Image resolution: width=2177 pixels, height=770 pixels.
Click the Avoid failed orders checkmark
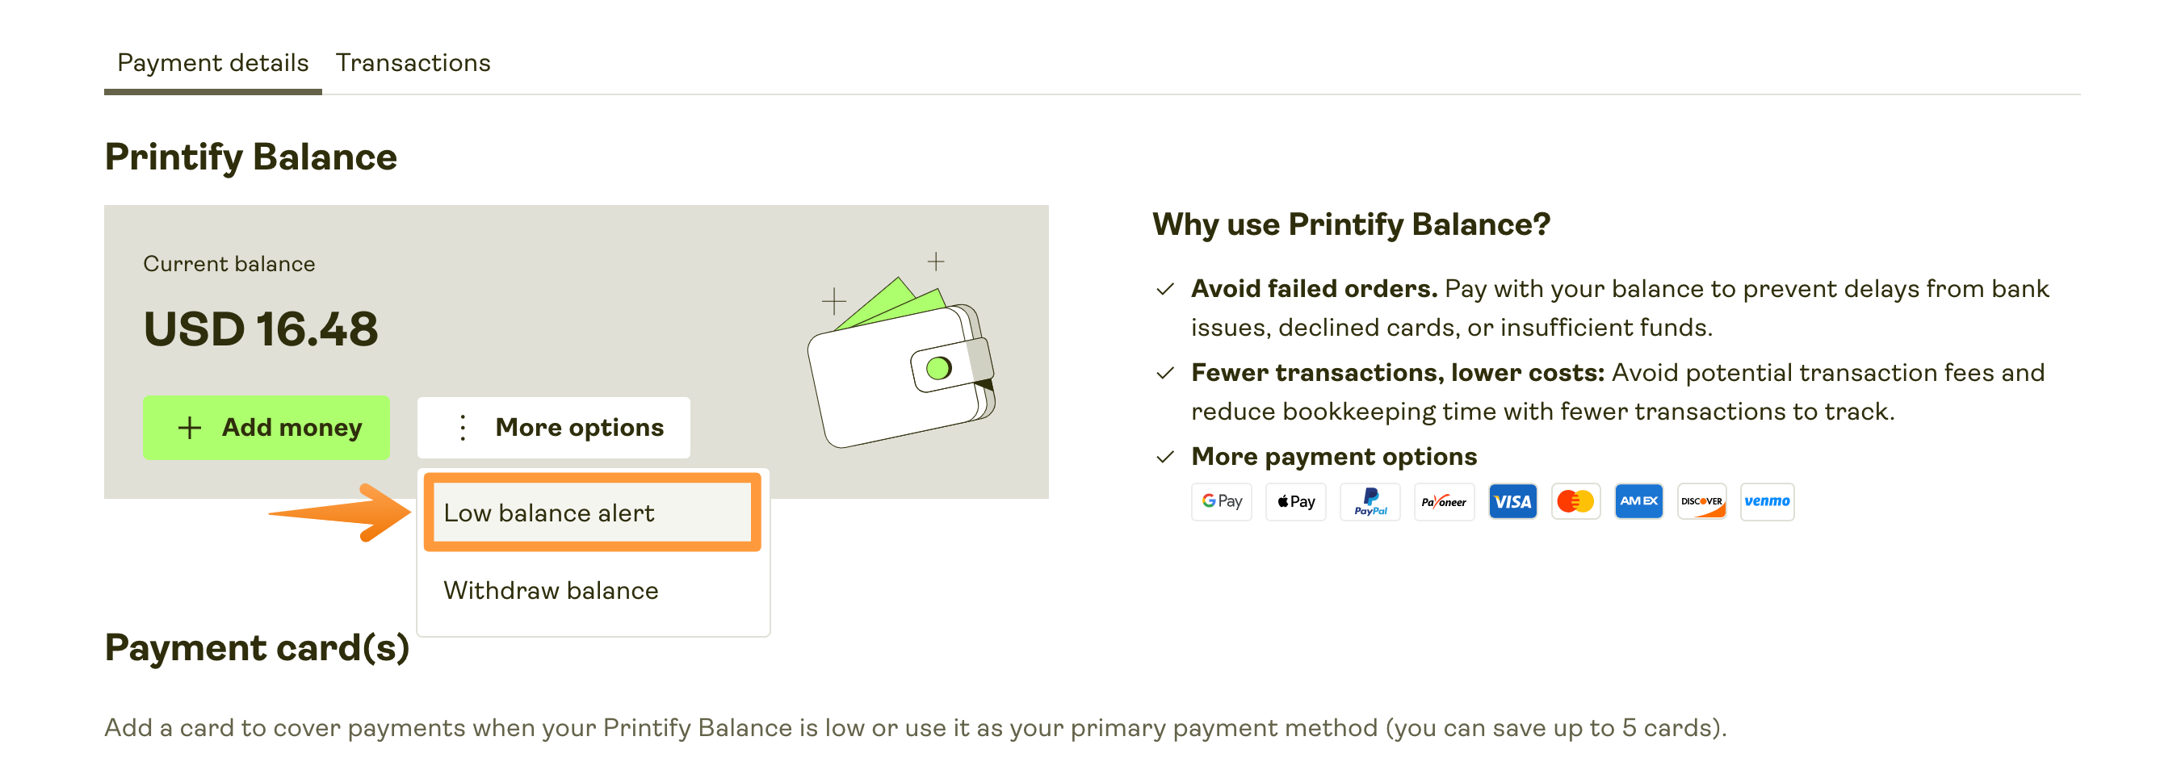(x=1164, y=290)
